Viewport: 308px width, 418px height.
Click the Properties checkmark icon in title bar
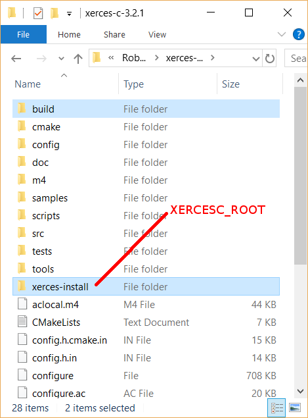[38, 13]
